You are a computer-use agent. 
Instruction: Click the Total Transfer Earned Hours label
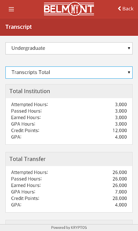(26, 185)
